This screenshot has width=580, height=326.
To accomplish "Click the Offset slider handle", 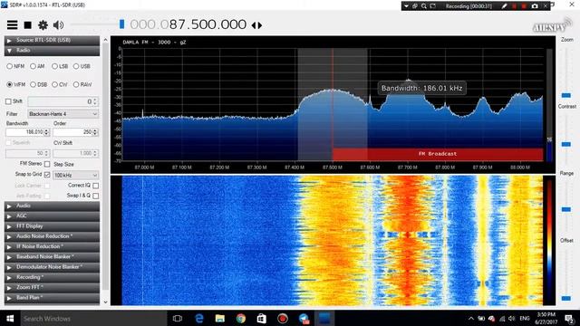I will (x=565, y=298).
